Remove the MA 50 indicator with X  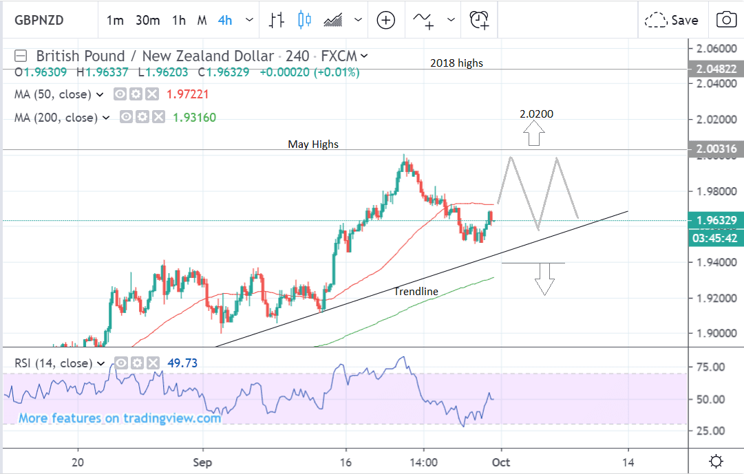click(152, 94)
